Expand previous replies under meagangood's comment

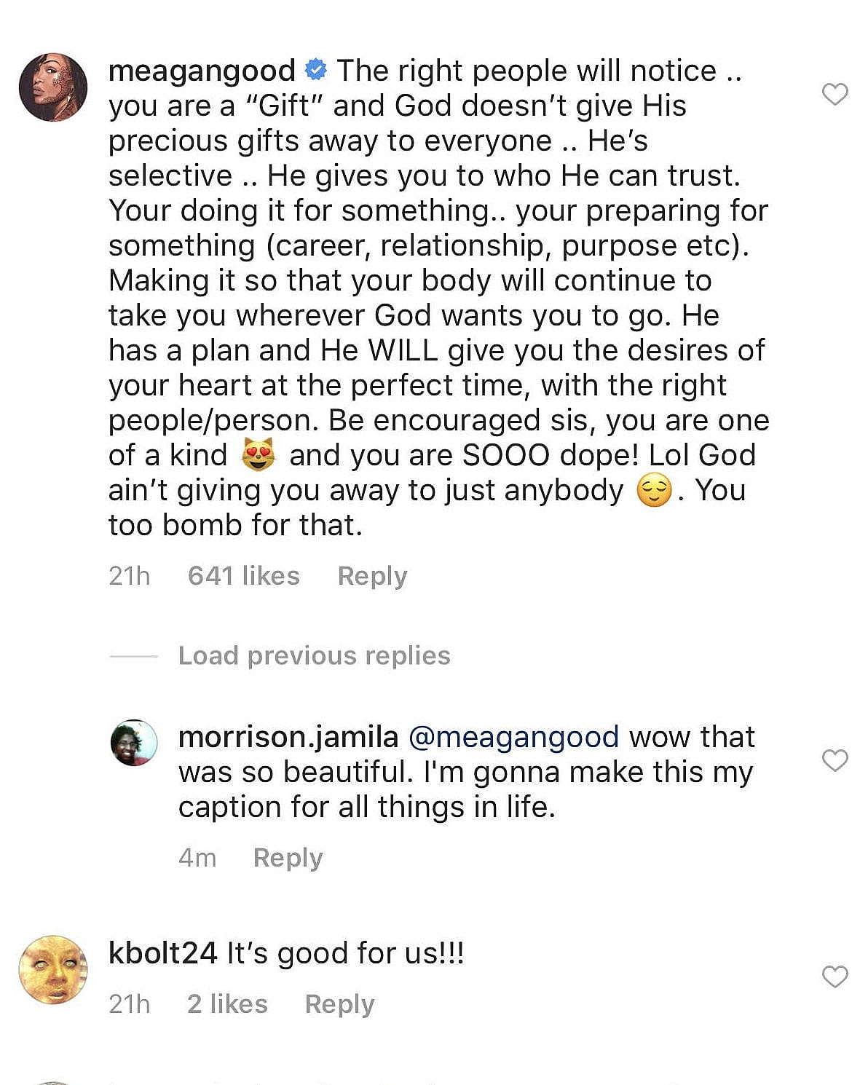(x=313, y=655)
